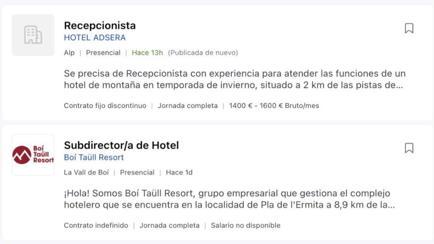The width and height of the screenshot is (434, 244).
Task: Bookmark the Subdirector/a de Hotel listing
Action: (x=408, y=147)
